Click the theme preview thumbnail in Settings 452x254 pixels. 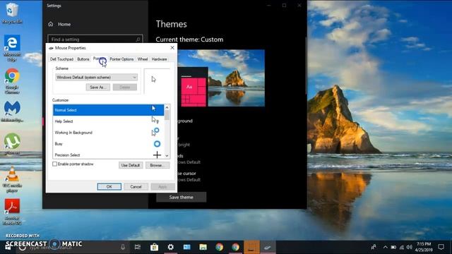(x=221, y=78)
